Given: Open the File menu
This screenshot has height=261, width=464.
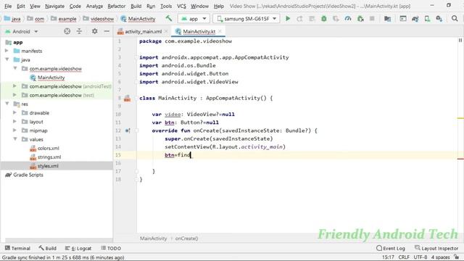Looking at the screenshot, I should 8,6.
